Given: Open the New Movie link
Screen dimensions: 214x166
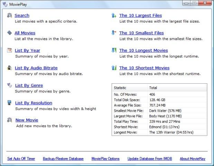Looking at the screenshot, I should 27,120.
